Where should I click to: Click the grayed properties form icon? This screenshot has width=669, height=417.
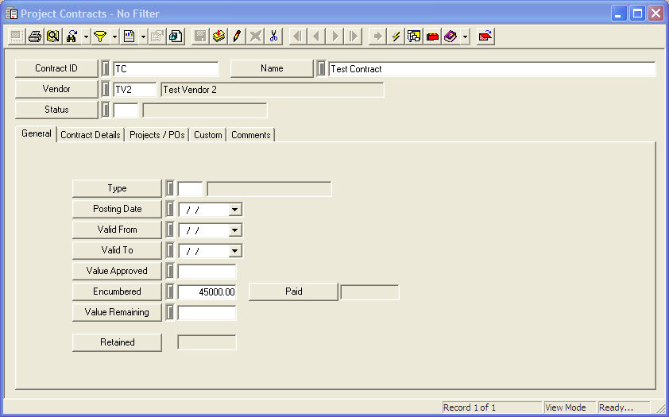point(157,37)
